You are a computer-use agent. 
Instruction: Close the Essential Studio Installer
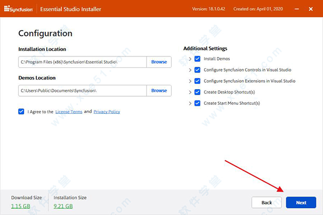tap(311, 9)
